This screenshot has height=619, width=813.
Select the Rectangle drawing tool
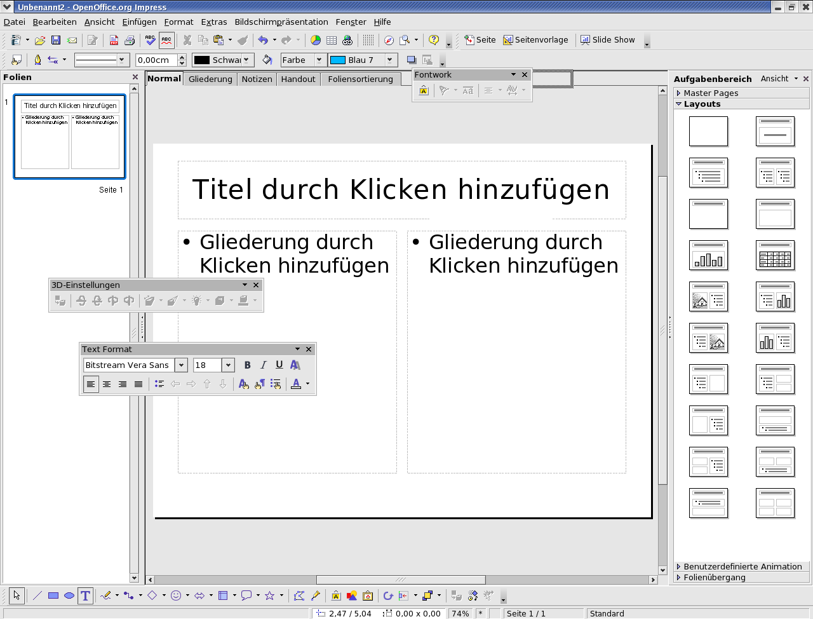[53, 595]
